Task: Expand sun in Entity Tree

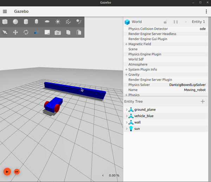Action: pos(127,129)
